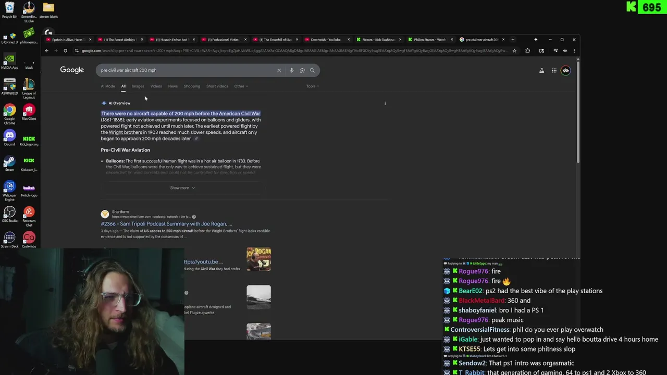Click the Shortform source site name
Image resolution: width=667 pixels, height=375 pixels.
(120, 212)
